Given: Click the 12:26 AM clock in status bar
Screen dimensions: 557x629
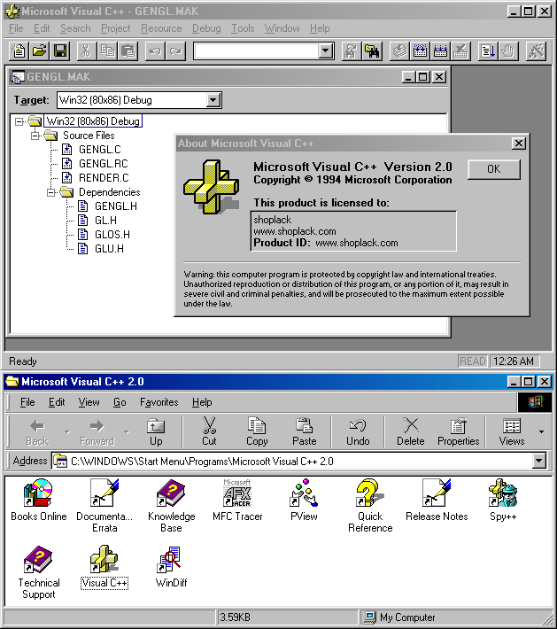Looking at the screenshot, I should coord(514,361).
